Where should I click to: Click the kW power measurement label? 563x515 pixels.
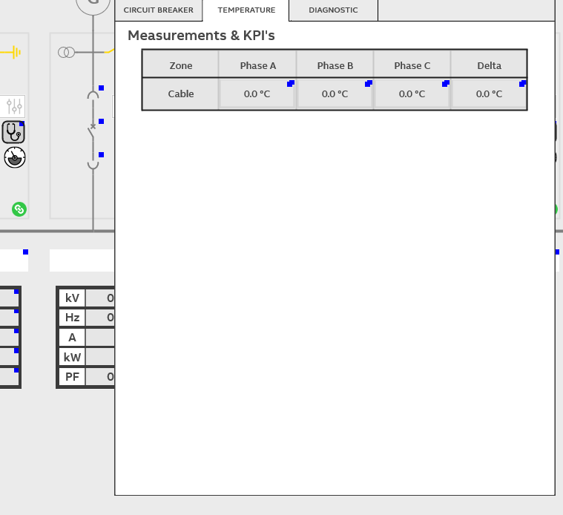[x=72, y=358]
